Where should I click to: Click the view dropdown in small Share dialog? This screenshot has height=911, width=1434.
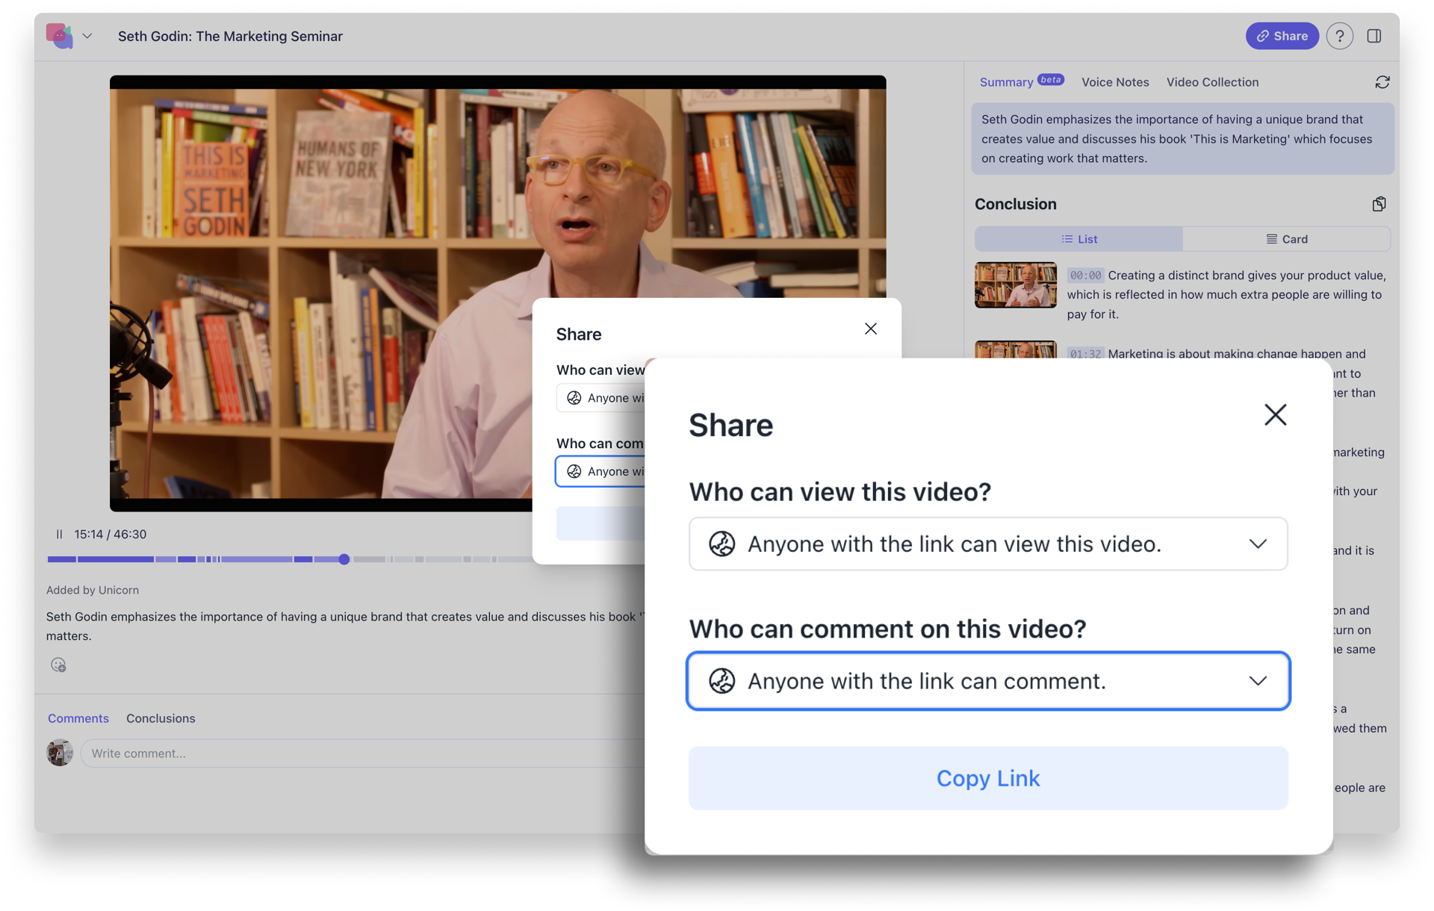(600, 398)
